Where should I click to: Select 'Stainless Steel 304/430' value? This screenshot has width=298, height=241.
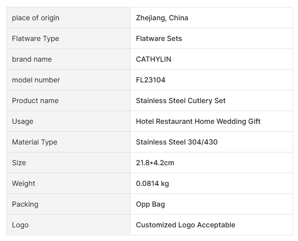tap(176, 142)
